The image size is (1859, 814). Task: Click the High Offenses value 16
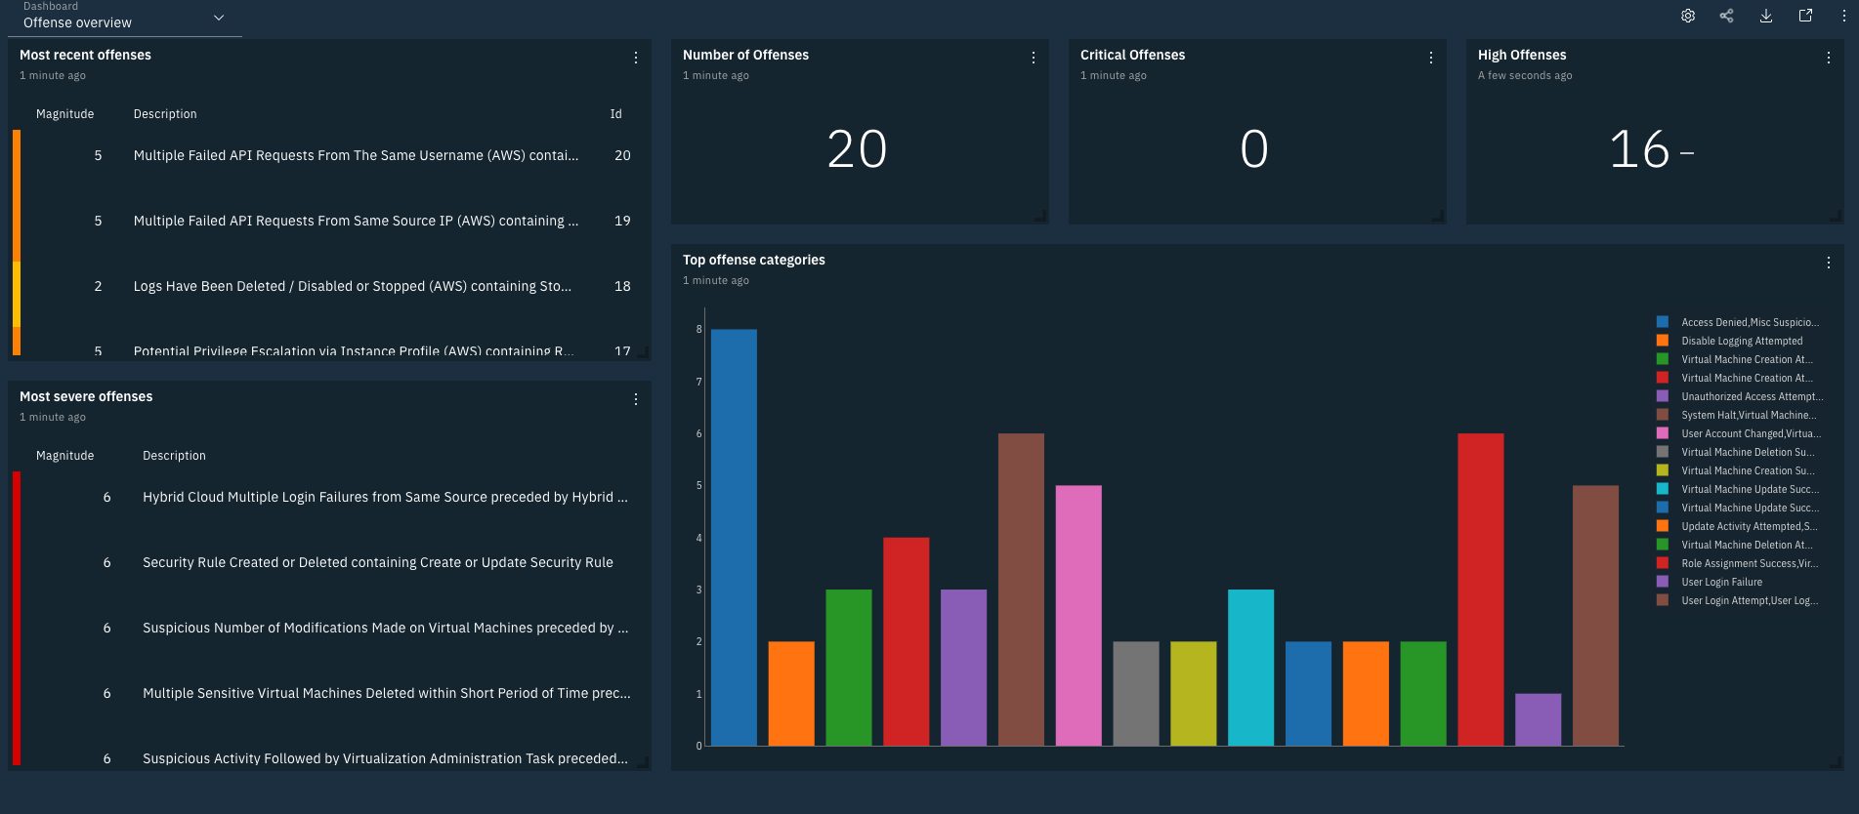[1639, 149]
